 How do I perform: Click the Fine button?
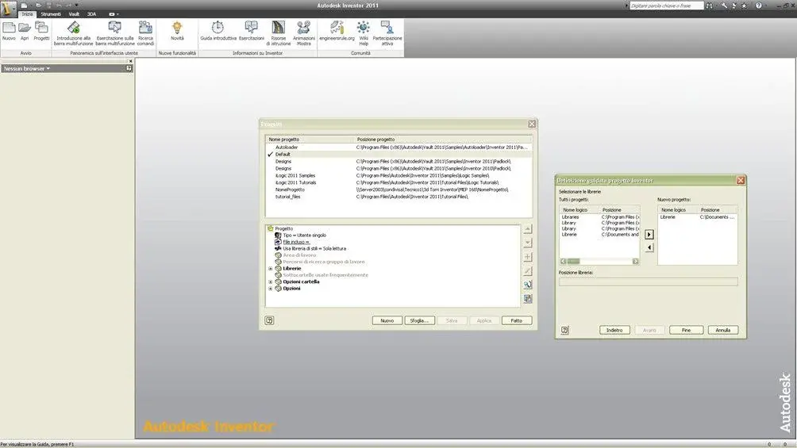[x=686, y=330]
